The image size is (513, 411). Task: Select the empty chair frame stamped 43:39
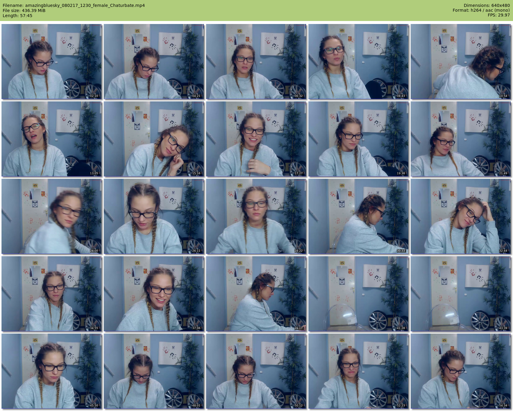click(x=461, y=294)
